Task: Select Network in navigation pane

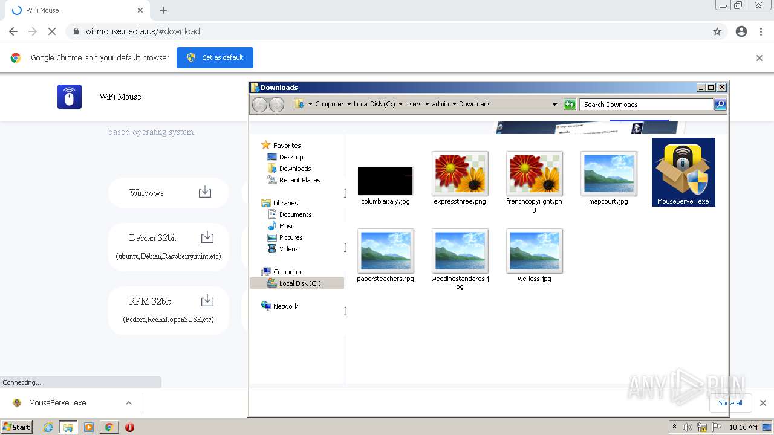Action: (x=285, y=306)
